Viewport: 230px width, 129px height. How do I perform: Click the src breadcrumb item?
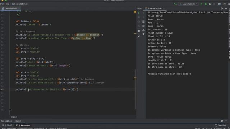[8, 4]
